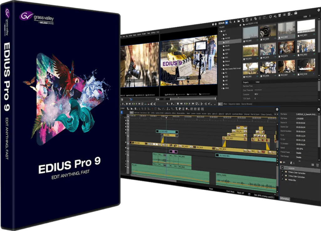The height and width of the screenshot is (231, 321).
Task: Toggle the Layouter checkbox in the Information palette
Action: pos(282,167)
